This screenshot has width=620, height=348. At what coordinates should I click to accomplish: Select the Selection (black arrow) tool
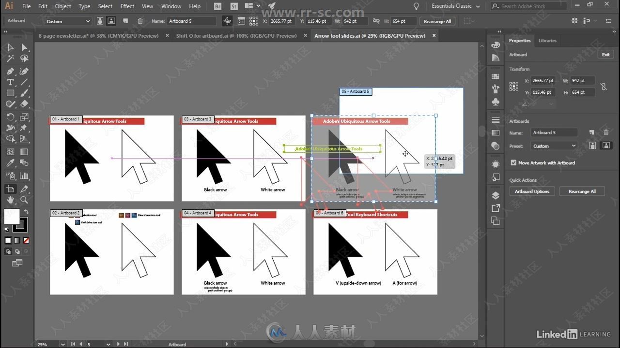(10, 47)
